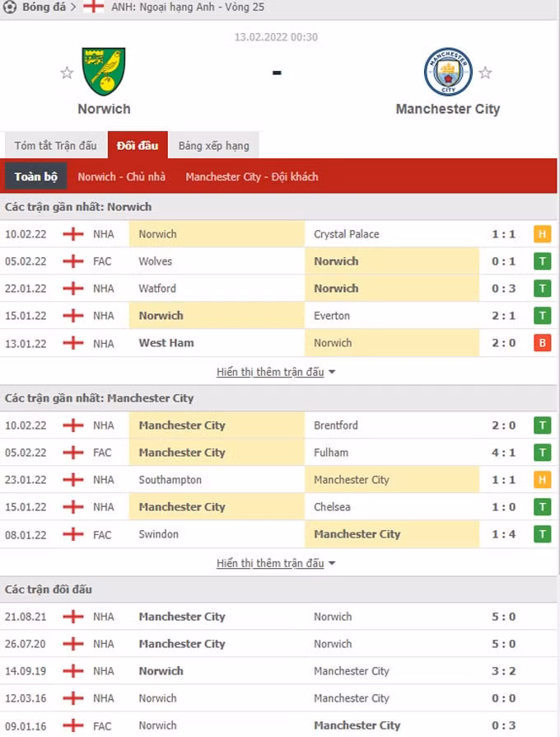Select Norwich - Chủ nhà filter
Screen dimensions: 560x737
click(122, 176)
